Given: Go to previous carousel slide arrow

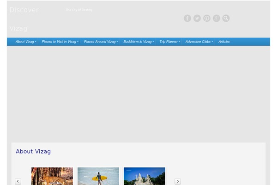Looking at the screenshot, I should [18, 181].
